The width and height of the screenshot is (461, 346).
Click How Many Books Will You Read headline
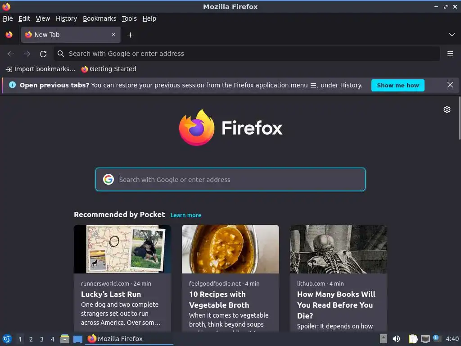point(336,305)
